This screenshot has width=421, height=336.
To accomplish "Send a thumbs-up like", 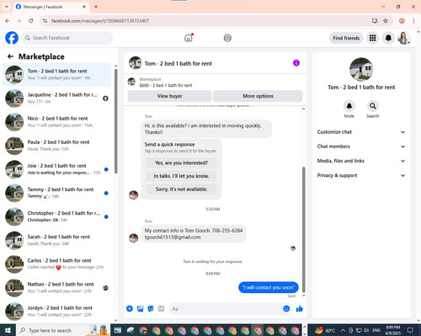I will pos(300,309).
